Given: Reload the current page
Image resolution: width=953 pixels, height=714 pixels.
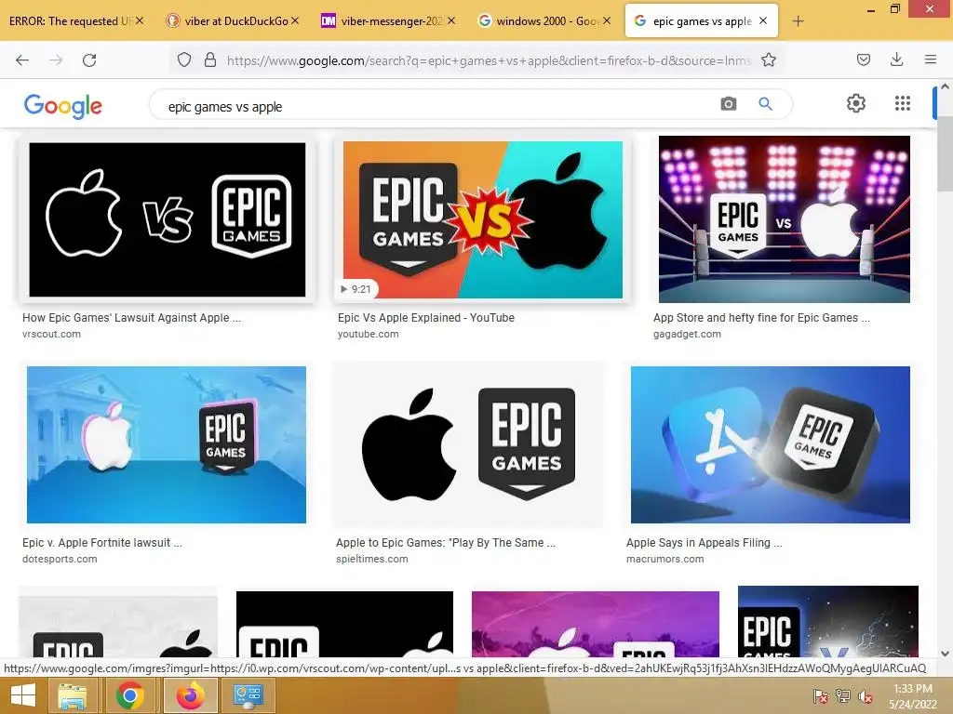Looking at the screenshot, I should tap(89, 60).
